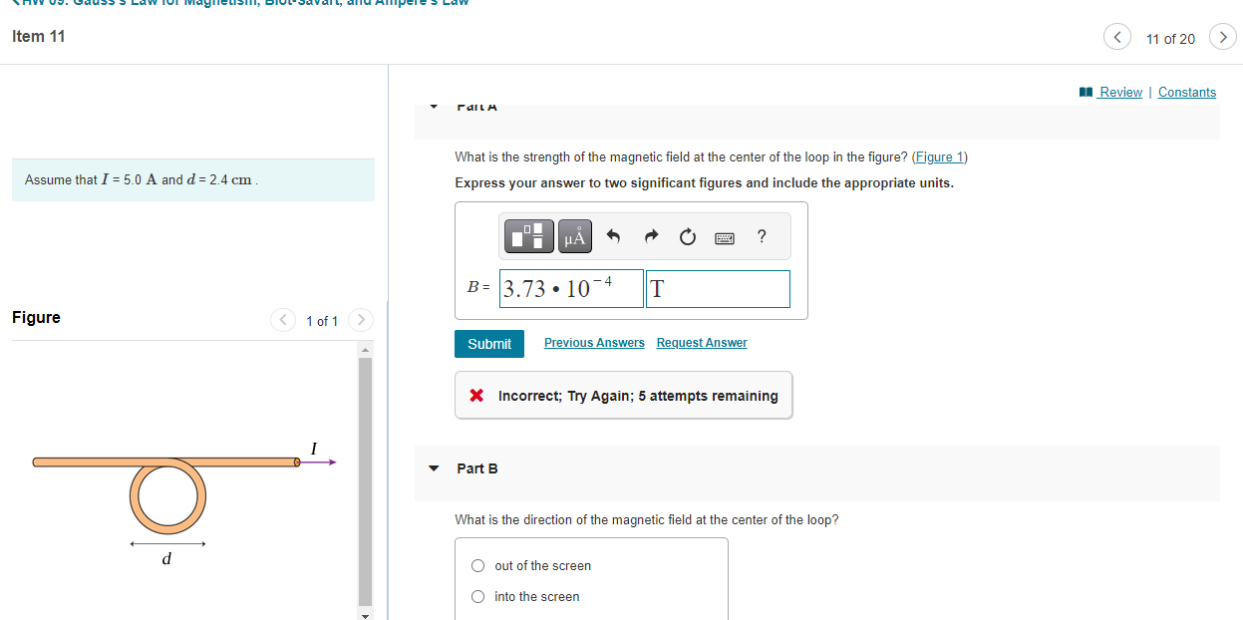The width and height of the screenshot is (1243, 620).
Task: Click the Constants link
Action: click(1186, 92)
